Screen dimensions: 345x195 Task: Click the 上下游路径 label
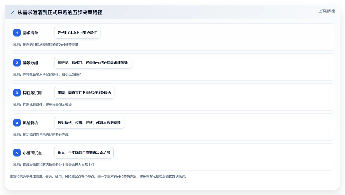(327, 11)
